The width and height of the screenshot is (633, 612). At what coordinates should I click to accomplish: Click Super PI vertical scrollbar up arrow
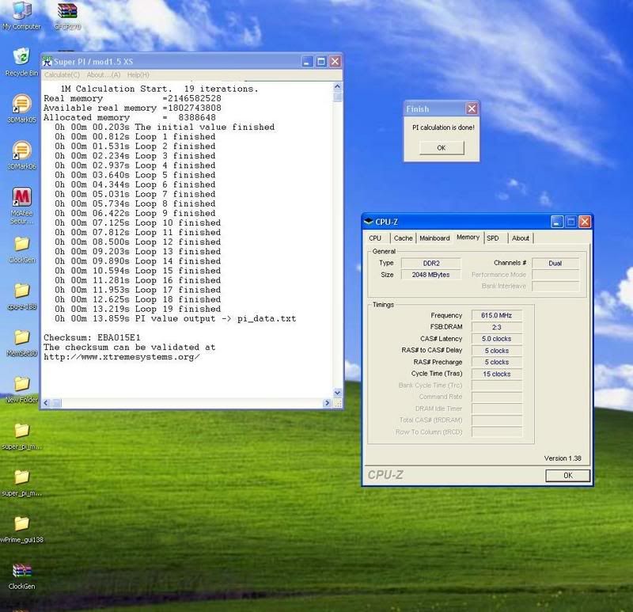(338, 86)
